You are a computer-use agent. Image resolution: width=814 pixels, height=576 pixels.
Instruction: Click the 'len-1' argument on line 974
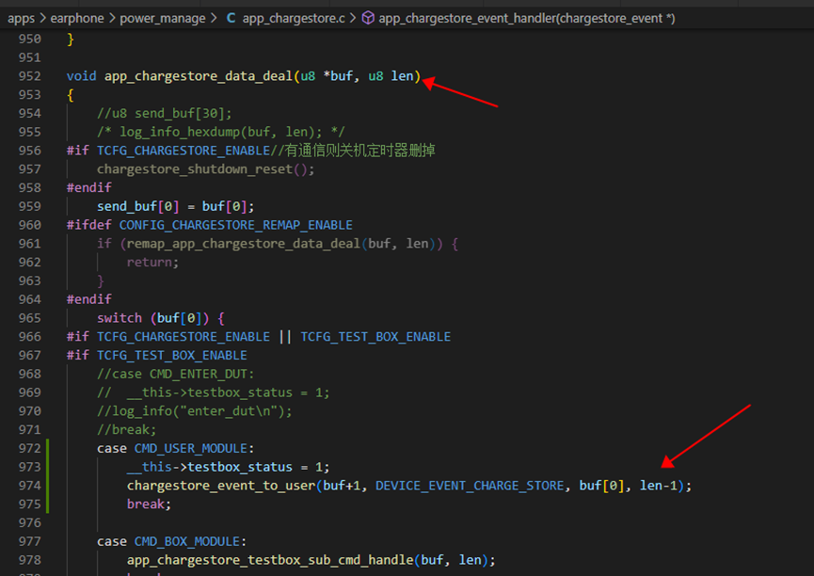pyautogui.click(x=659, y=486)
